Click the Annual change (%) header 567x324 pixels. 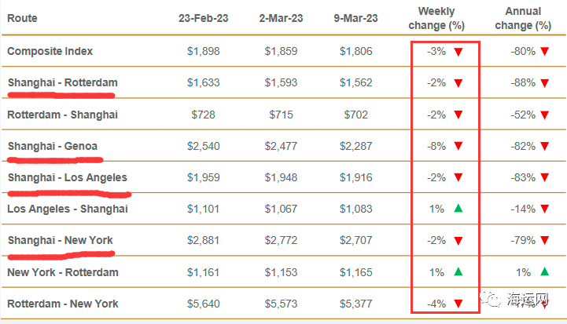tap(523, 18)
